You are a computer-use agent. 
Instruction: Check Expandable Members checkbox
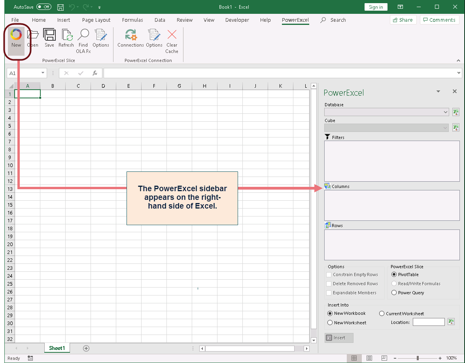click(329, 293)
